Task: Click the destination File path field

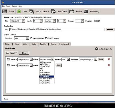Action: (x=57, y=29)
